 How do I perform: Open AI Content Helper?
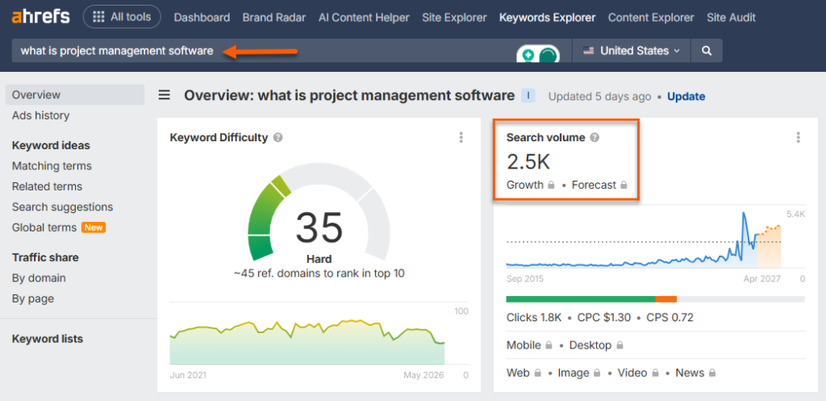point(364,18)
